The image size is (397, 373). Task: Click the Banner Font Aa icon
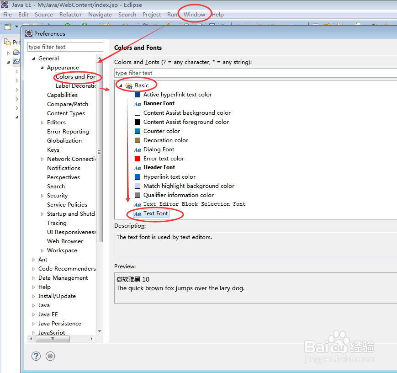coord(138,104)
